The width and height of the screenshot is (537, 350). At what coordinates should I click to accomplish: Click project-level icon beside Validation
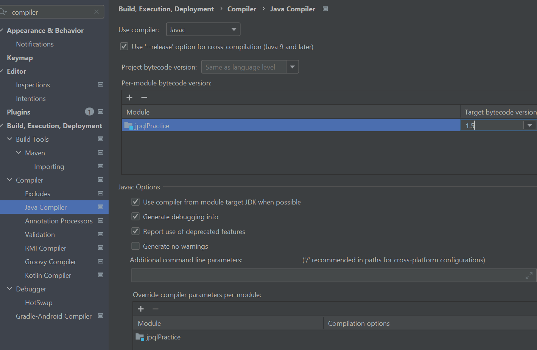(100, 234)
